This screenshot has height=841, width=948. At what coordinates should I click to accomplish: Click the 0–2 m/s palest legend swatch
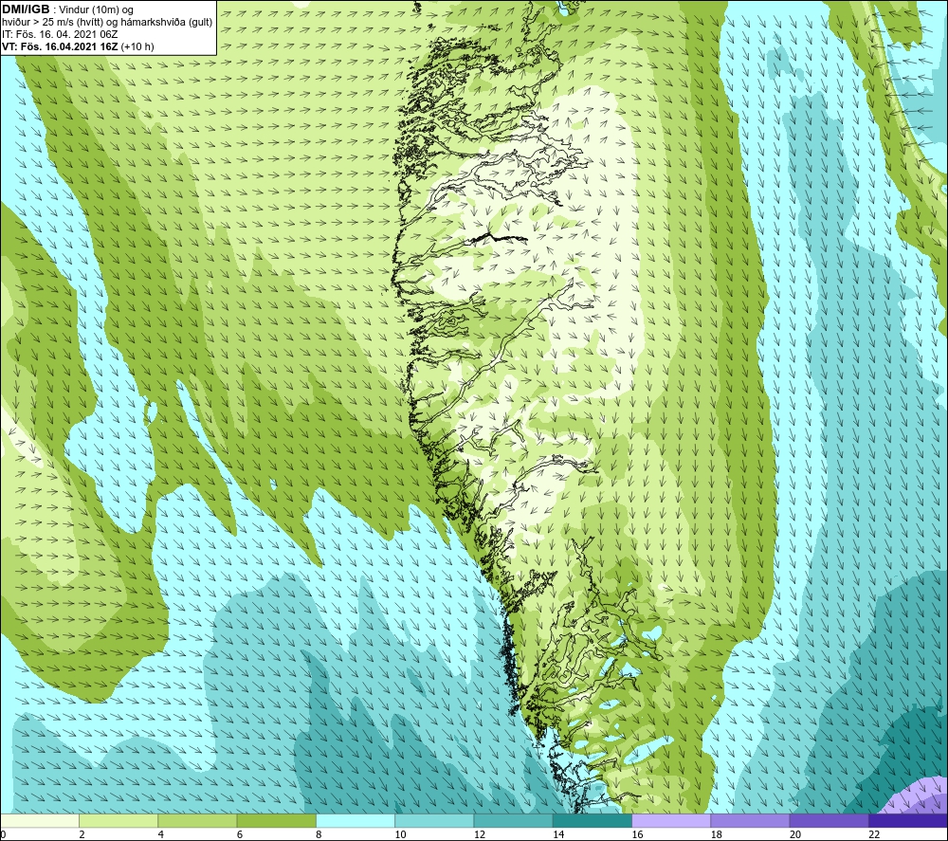40,821
